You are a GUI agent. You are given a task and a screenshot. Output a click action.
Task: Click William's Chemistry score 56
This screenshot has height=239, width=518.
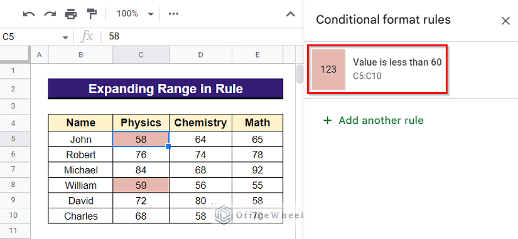pyautogui.click(x=200, y=185)
